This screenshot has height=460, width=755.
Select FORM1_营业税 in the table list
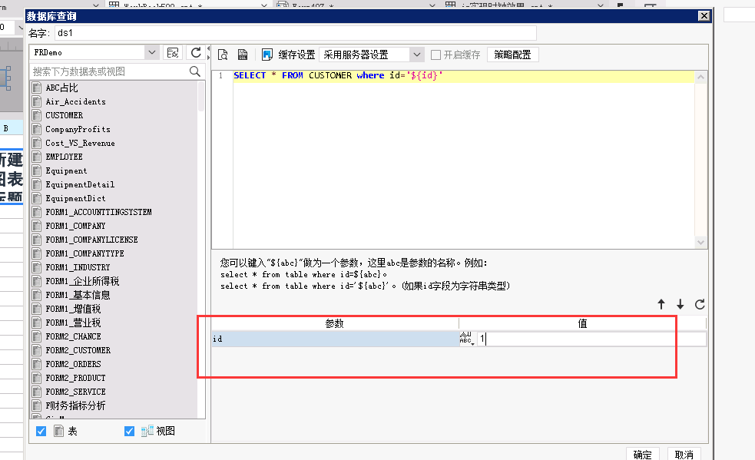[73, 323]
